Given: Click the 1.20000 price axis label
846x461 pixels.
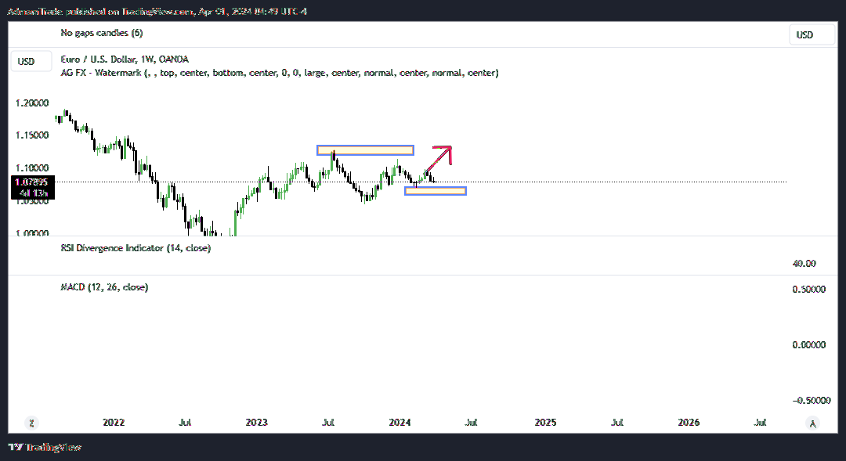Looking at the screenshot, I should (x=32, y=103).
